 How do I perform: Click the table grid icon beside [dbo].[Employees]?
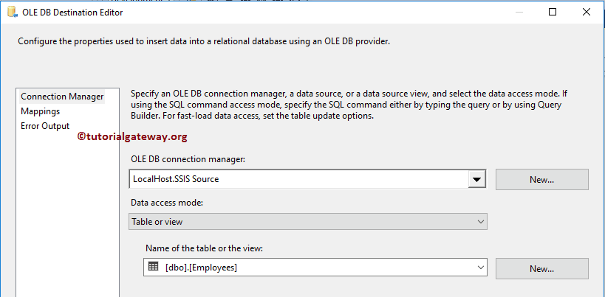(154, 268)
